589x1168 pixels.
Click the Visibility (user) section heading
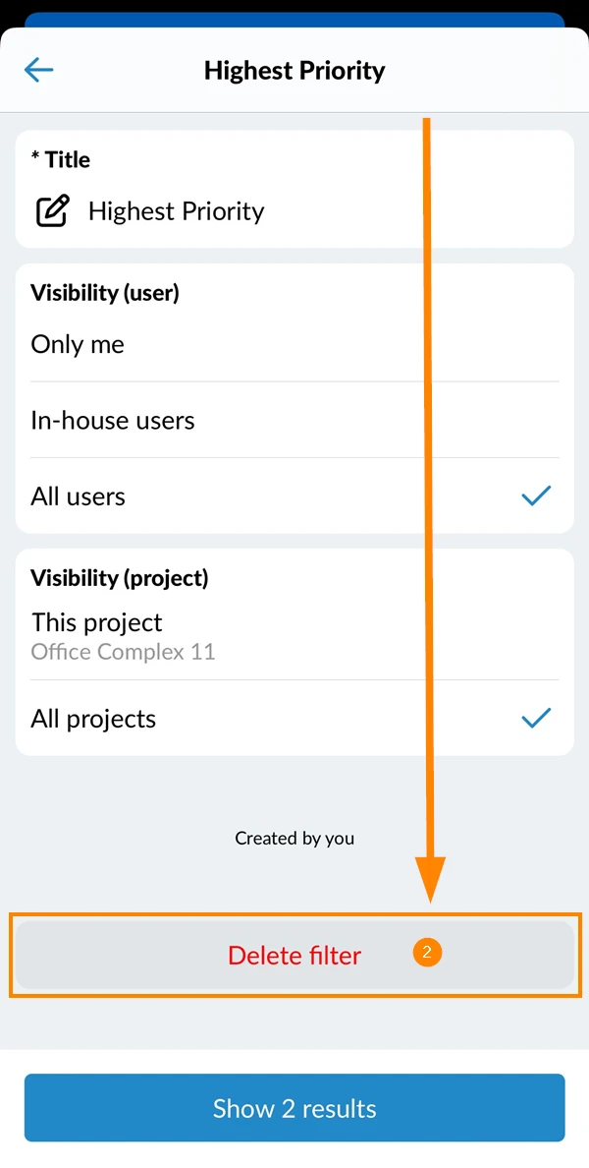coord(105,293)
